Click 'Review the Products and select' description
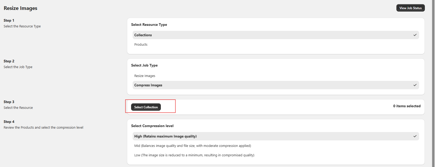Screen dimensions: 435x167 pyautogui.click(x=44, y=128)
